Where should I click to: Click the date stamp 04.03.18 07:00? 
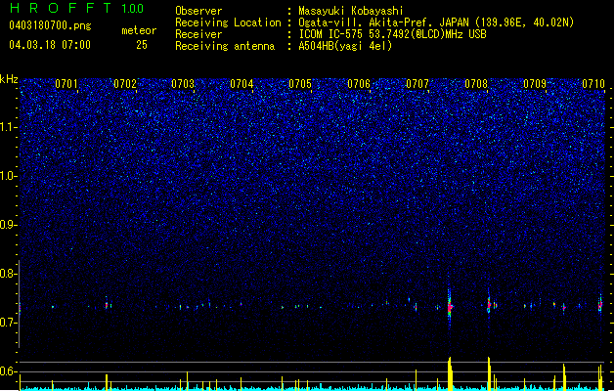pos(50,45)
